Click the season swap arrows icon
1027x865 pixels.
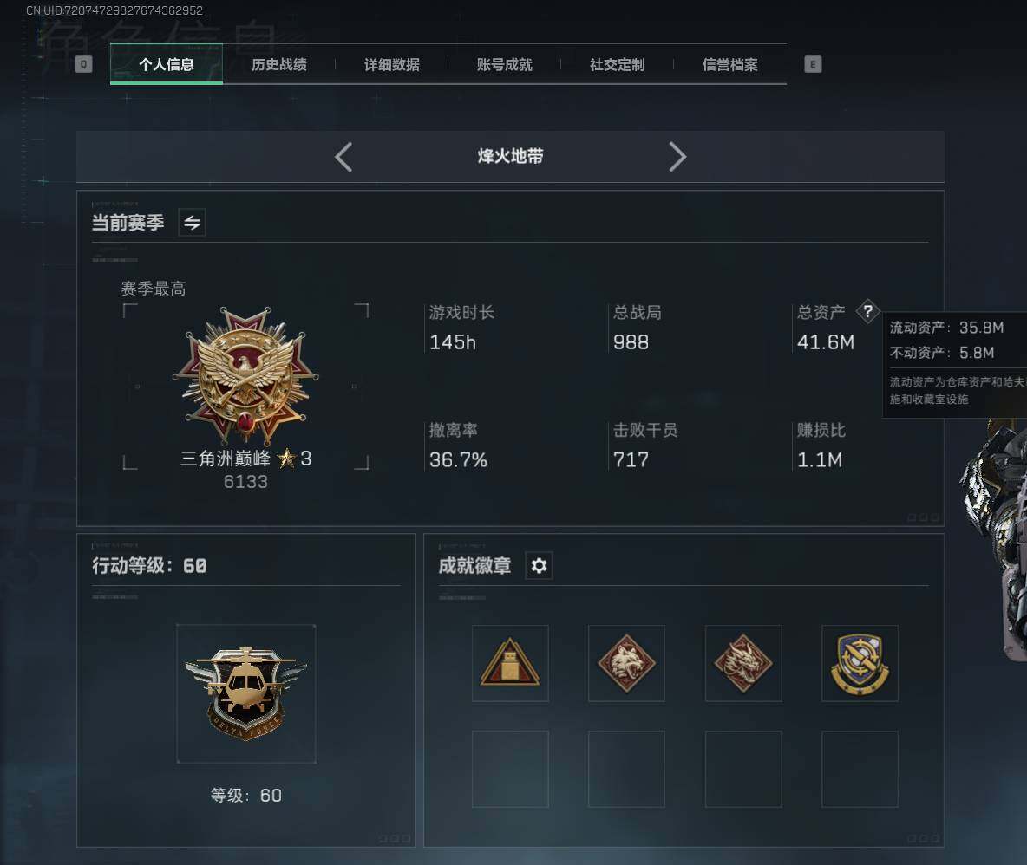pos(192,223)
